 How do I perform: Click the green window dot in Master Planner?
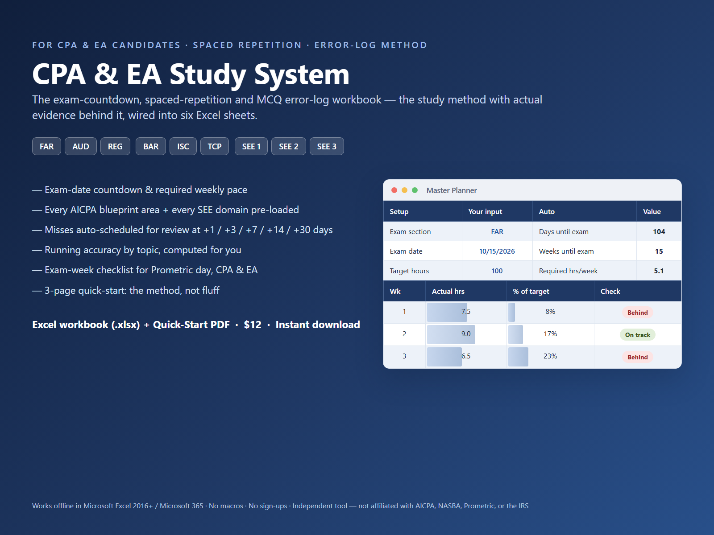[x=415, y=190]
